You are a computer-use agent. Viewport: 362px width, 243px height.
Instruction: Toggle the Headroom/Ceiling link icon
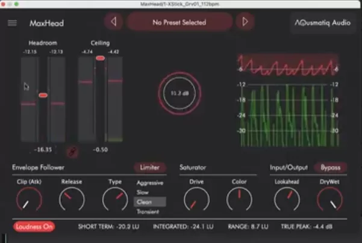(x=72, y=152)
